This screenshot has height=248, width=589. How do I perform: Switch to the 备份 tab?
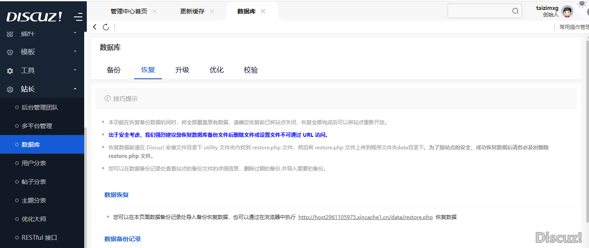[x=114, y=70]
